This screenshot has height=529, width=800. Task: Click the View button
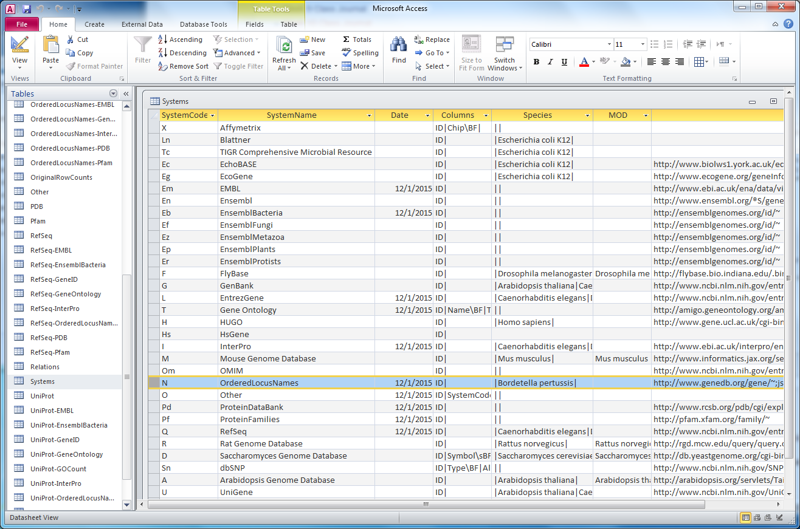click(19, 52)
